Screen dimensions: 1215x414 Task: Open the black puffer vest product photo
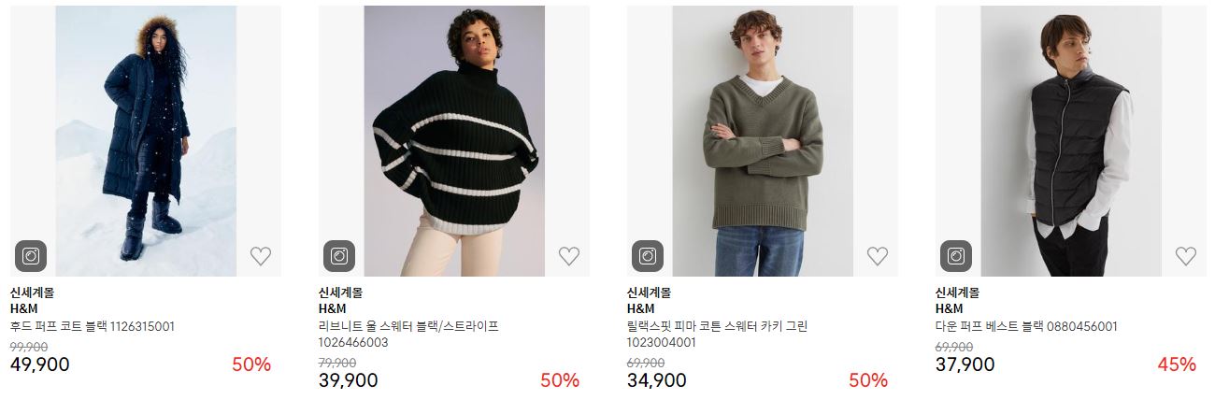(x=1071, y=140)
